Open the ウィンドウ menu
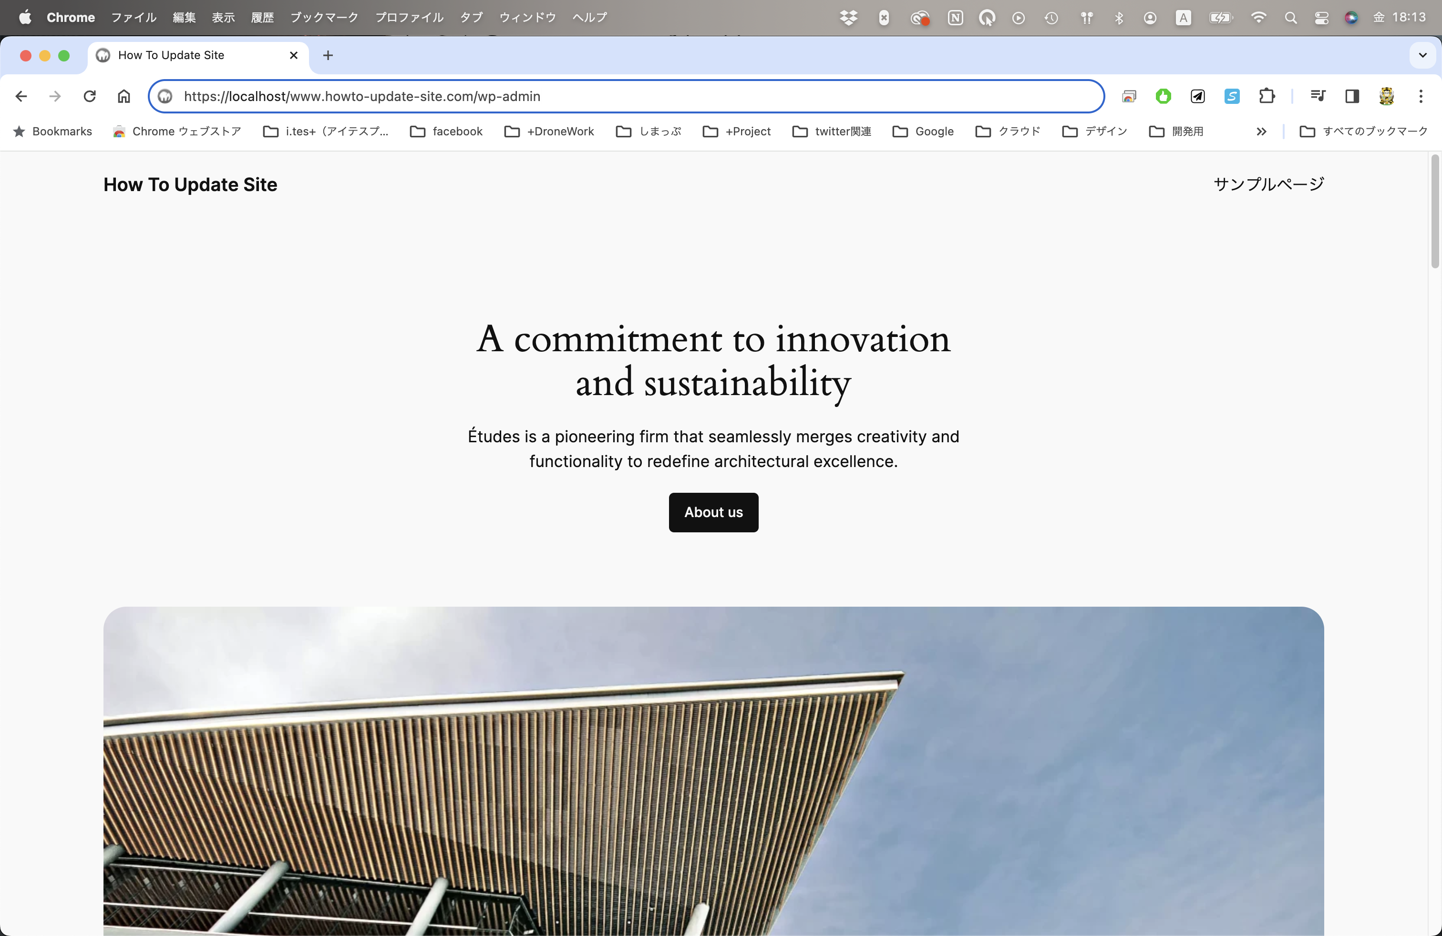This screenshot has width=1442, height=936. (528, 18)
